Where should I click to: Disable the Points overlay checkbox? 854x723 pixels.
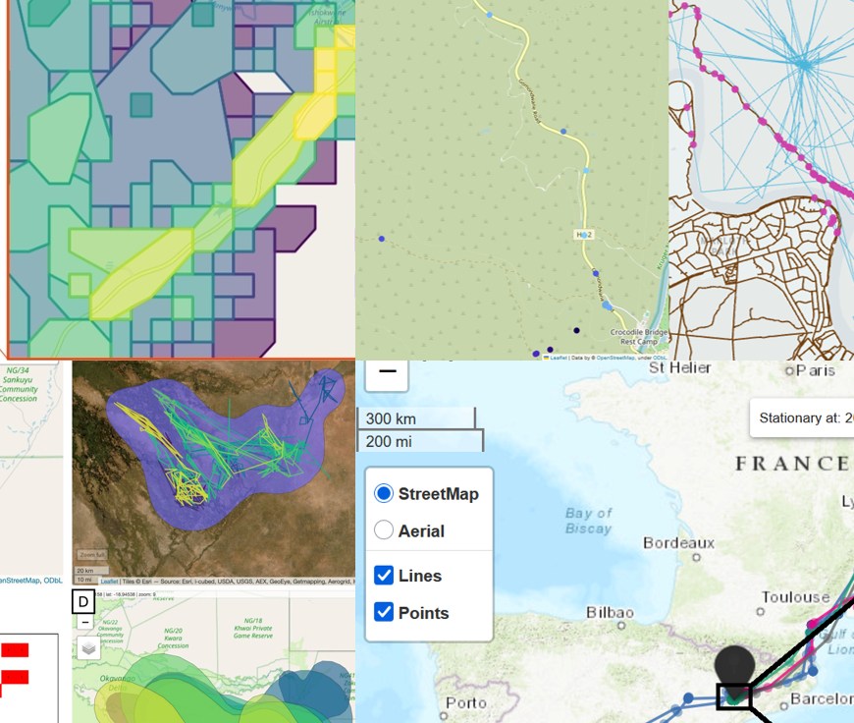(x=385, y=613)
